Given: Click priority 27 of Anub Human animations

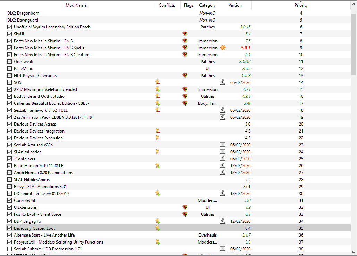Looking at the screenshot, I should [x=301, y=172].
